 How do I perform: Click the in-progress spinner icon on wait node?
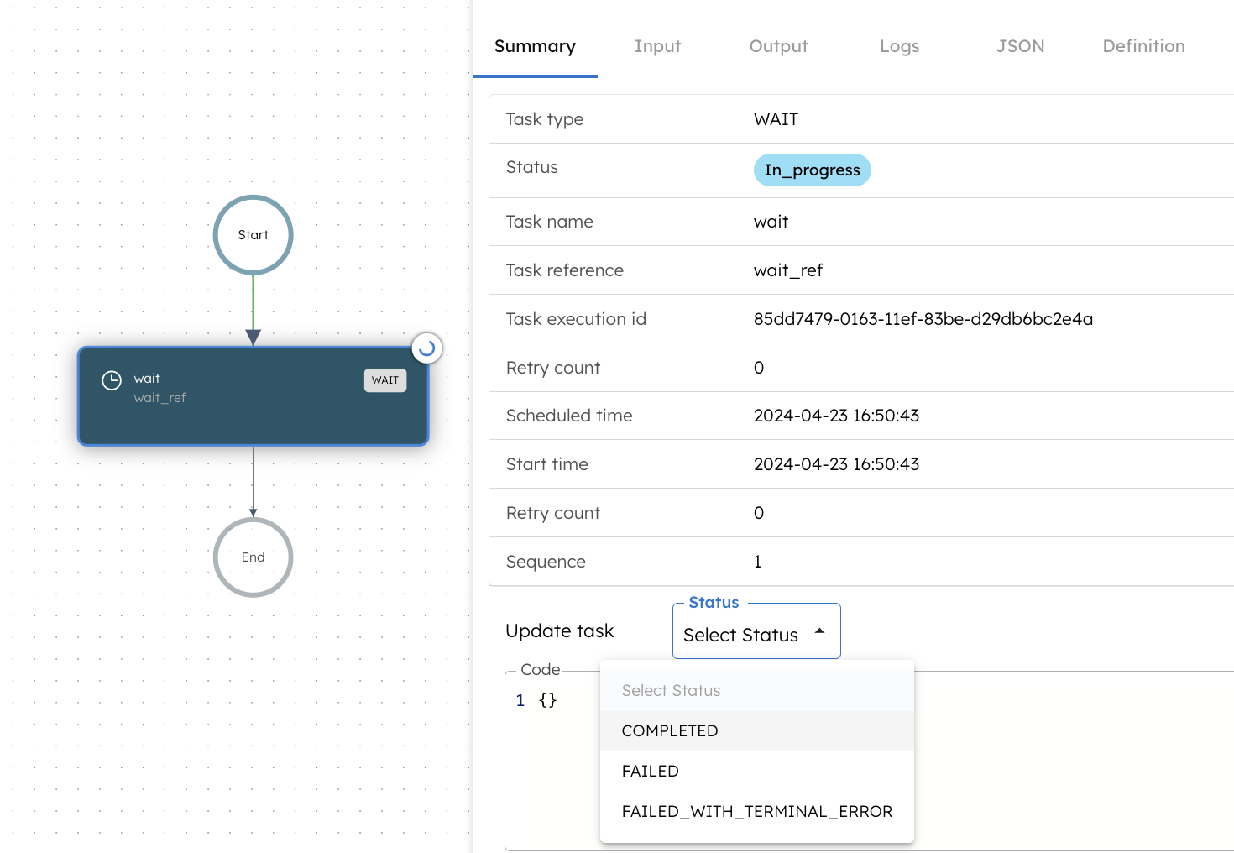pos(426,348)
